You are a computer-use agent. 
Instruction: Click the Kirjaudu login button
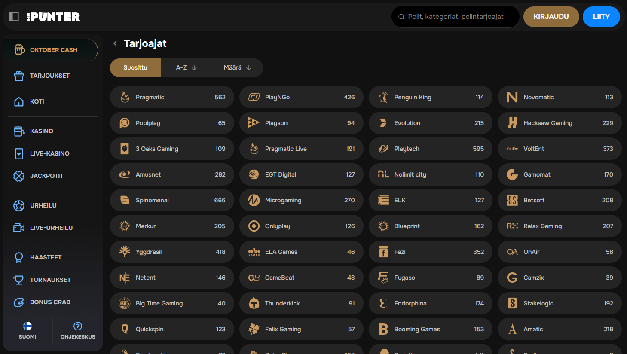pyautogui.click(x=551, y=17)
